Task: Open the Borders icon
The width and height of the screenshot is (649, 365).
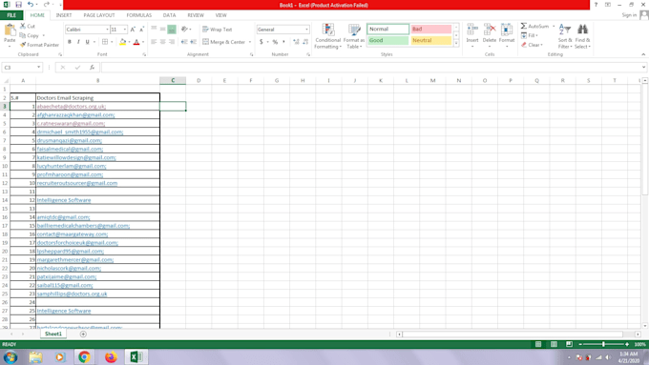Action: pos(105,42)
